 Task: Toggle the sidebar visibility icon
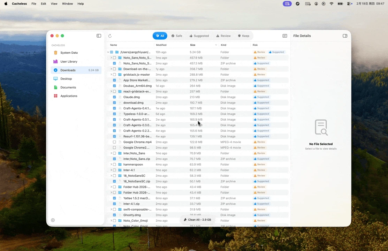click(99, 36)
